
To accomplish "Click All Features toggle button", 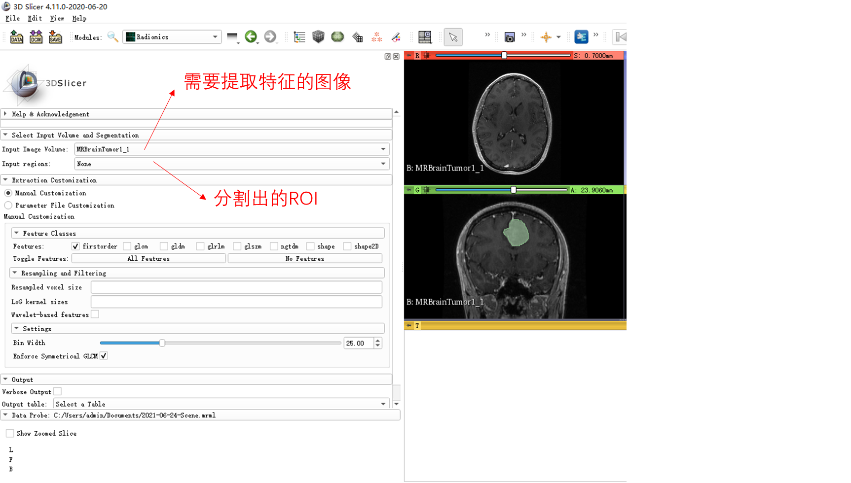I will click(x=148, y=259).
